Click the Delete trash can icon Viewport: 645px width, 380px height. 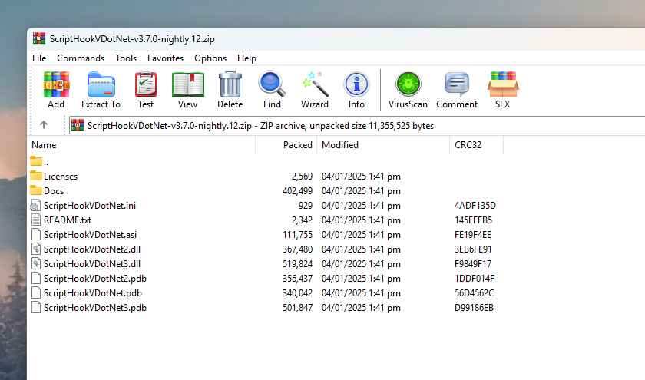click(x=230, y=84)
